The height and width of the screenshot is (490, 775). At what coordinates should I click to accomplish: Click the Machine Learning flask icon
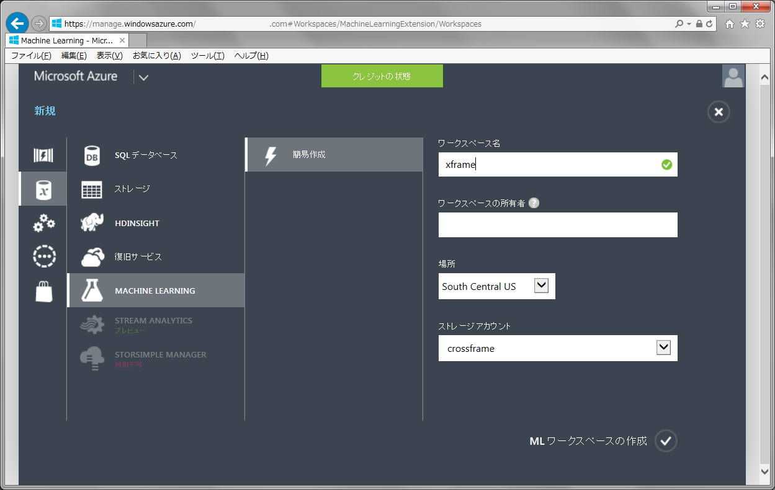click(92, 291)
